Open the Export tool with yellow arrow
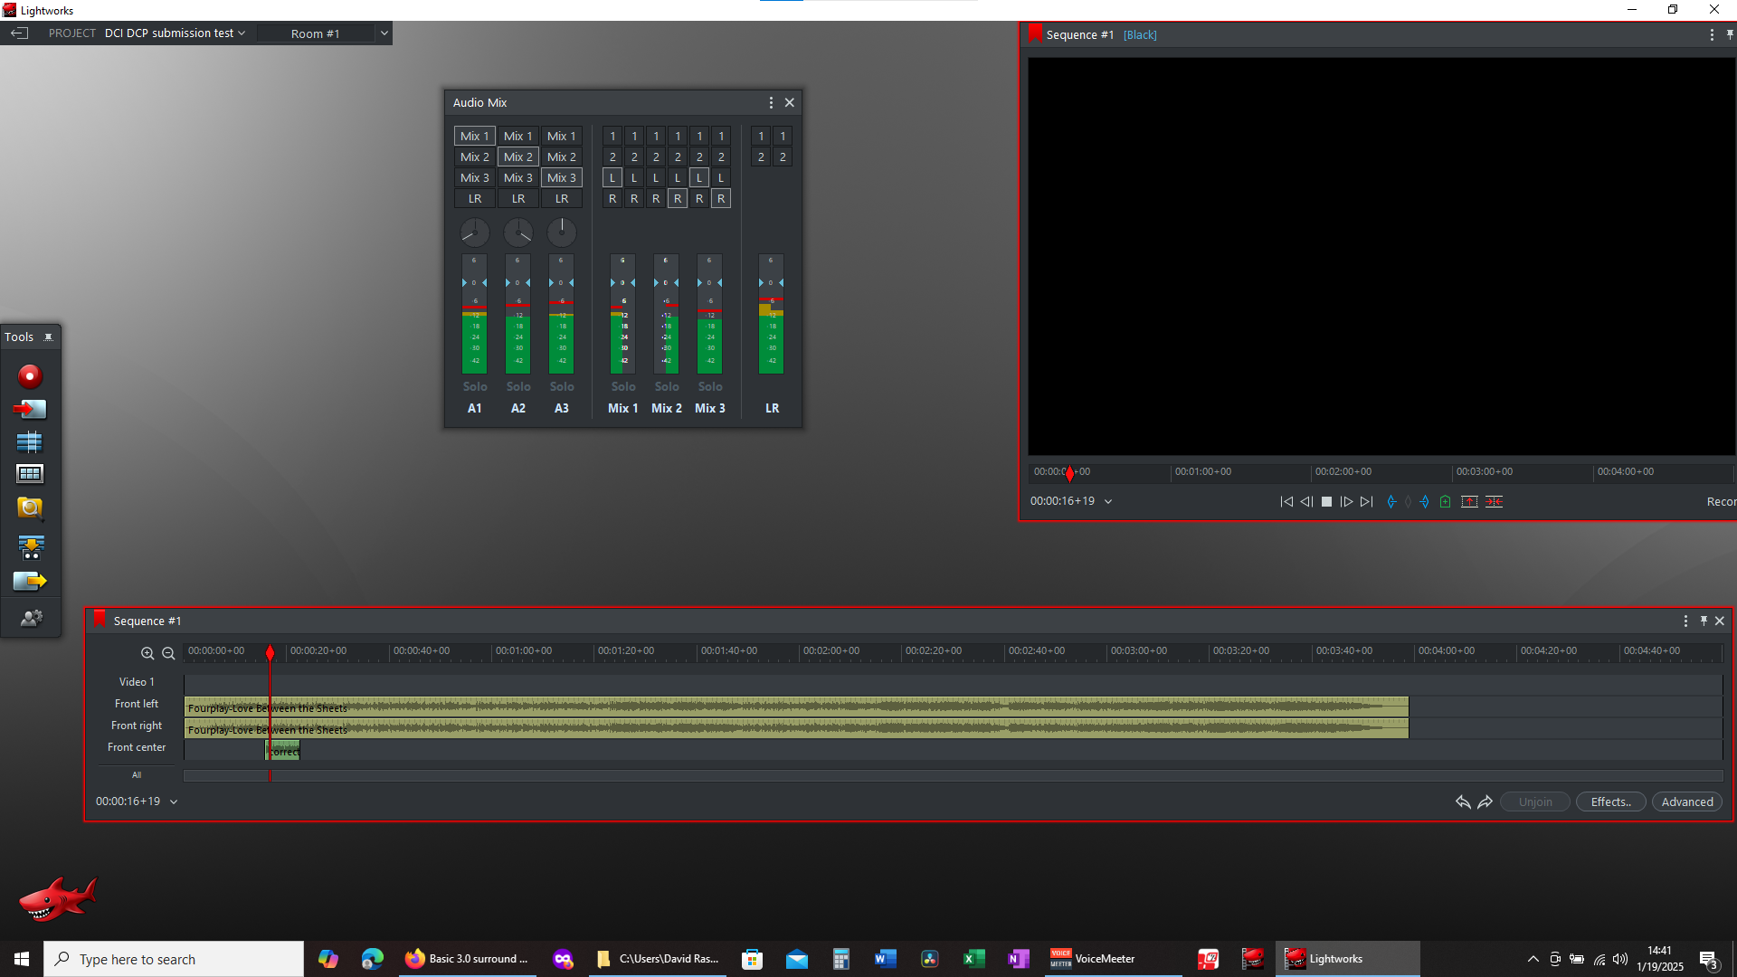 pyautogui.click(x=30, y=581)
